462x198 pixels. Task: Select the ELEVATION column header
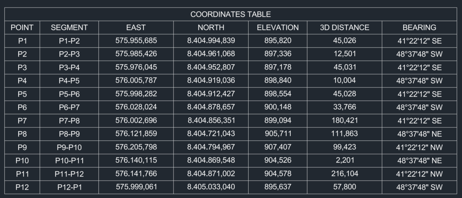(x=278, y=28)
